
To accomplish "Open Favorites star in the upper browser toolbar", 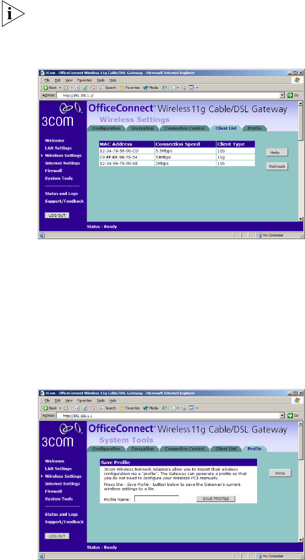I will point(130,88).
